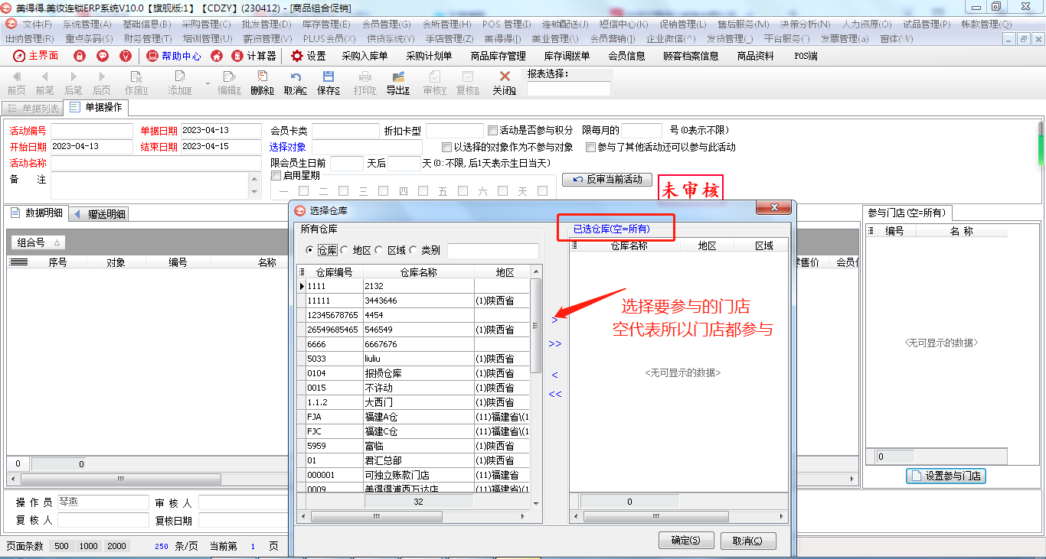This screenshot has height=559, width=1046.
Task: Open the 折扣卡型 dropdown field
Action: (x=455, y=131)
